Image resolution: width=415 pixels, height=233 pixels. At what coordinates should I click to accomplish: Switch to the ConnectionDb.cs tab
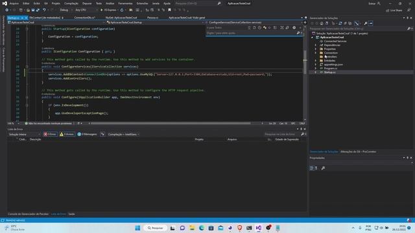(84, 17)
